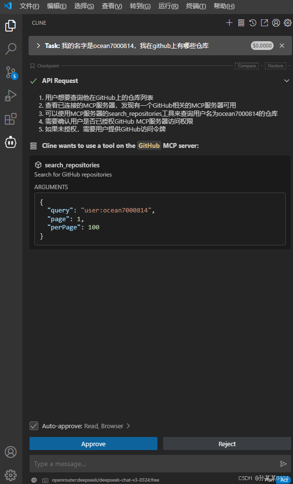Screen dimensions: 293x484
Task: Open the 转到(G) menu
Action: pyautogui.click(x=140, y=6)
